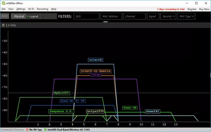Screen dimensions: 211x132
Task: Focus the Signal filter field
Action: (x=153, y=16)
